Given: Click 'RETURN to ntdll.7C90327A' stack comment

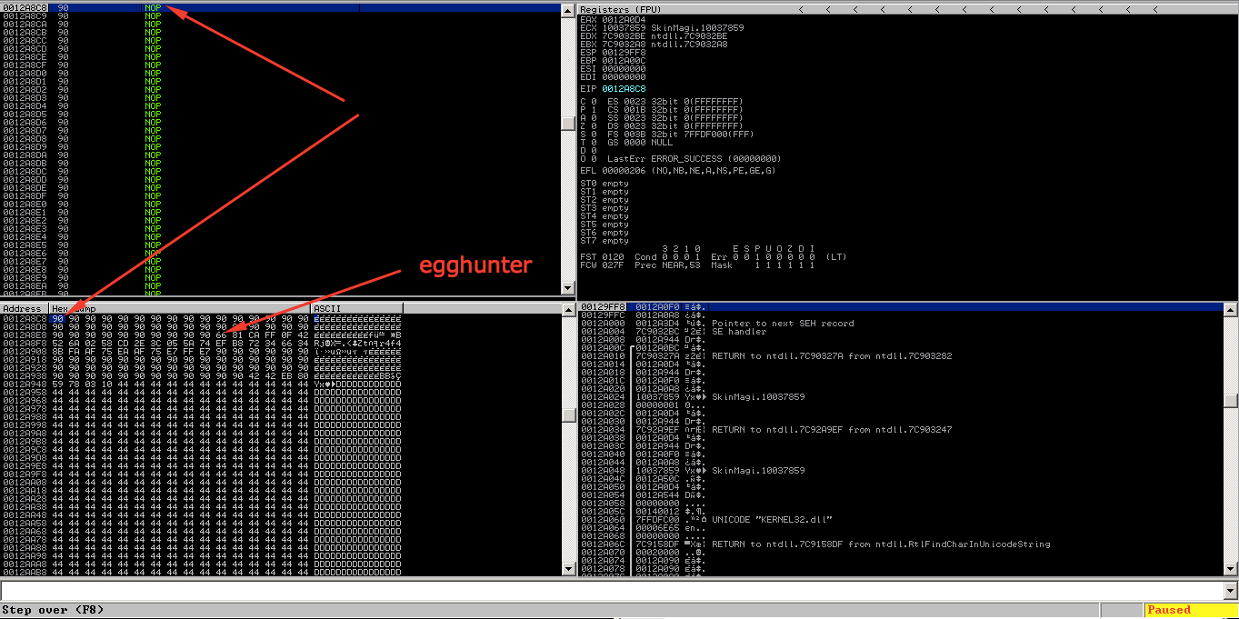Looking at the screenshot, I should (x=832, y=356).
